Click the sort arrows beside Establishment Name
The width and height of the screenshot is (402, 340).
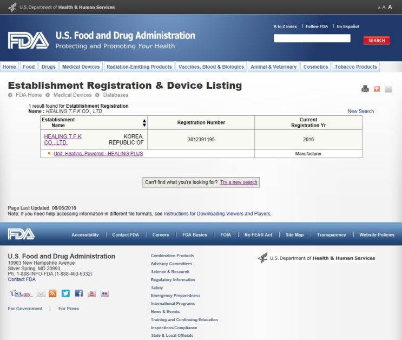(144, 123)
